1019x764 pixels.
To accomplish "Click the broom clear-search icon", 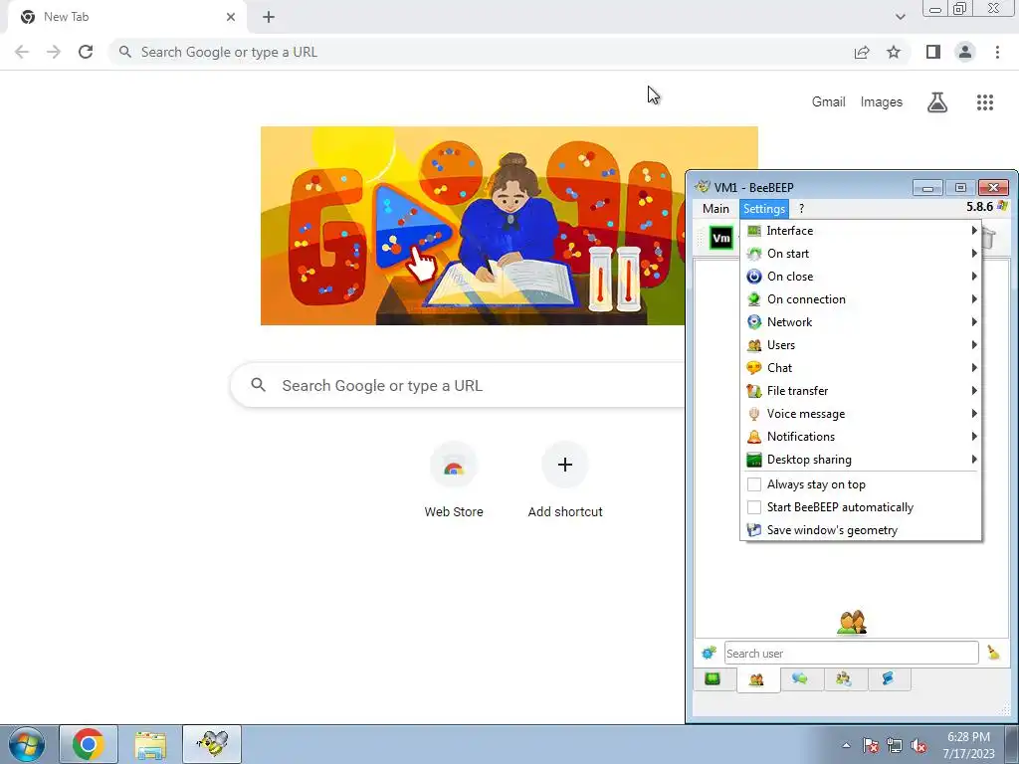I will tap(994, 653).
